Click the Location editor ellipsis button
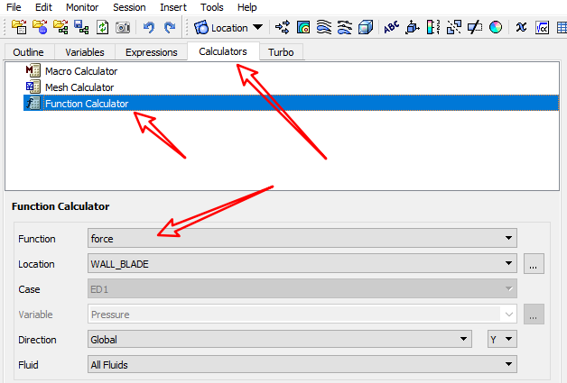 [x=534, y=264]
